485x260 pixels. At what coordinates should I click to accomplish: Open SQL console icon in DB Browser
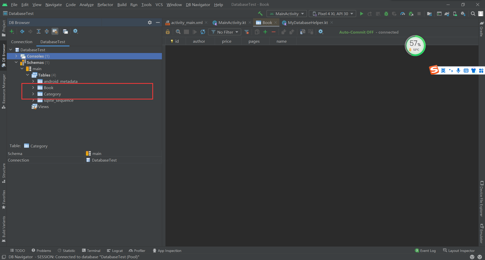(x=65, y=31)
